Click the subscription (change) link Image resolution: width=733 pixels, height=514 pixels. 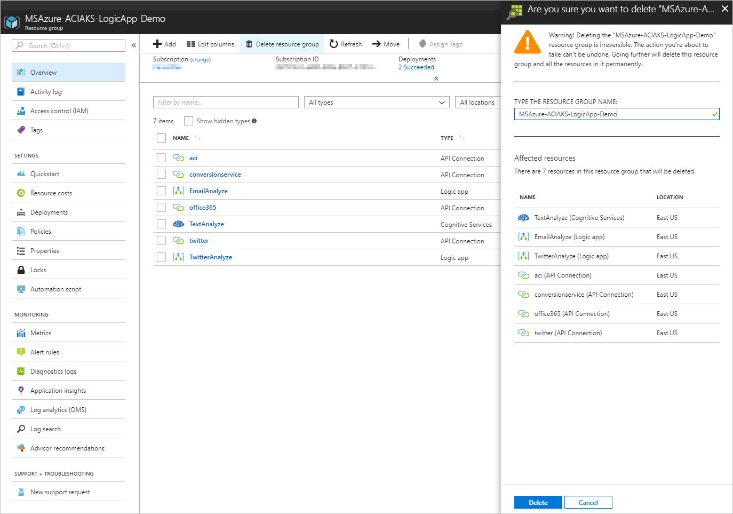click(x=201, y=60)
